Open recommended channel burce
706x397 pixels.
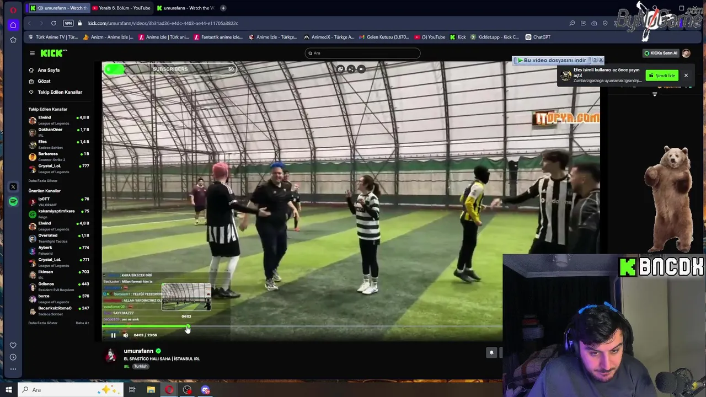pos(59,298)
